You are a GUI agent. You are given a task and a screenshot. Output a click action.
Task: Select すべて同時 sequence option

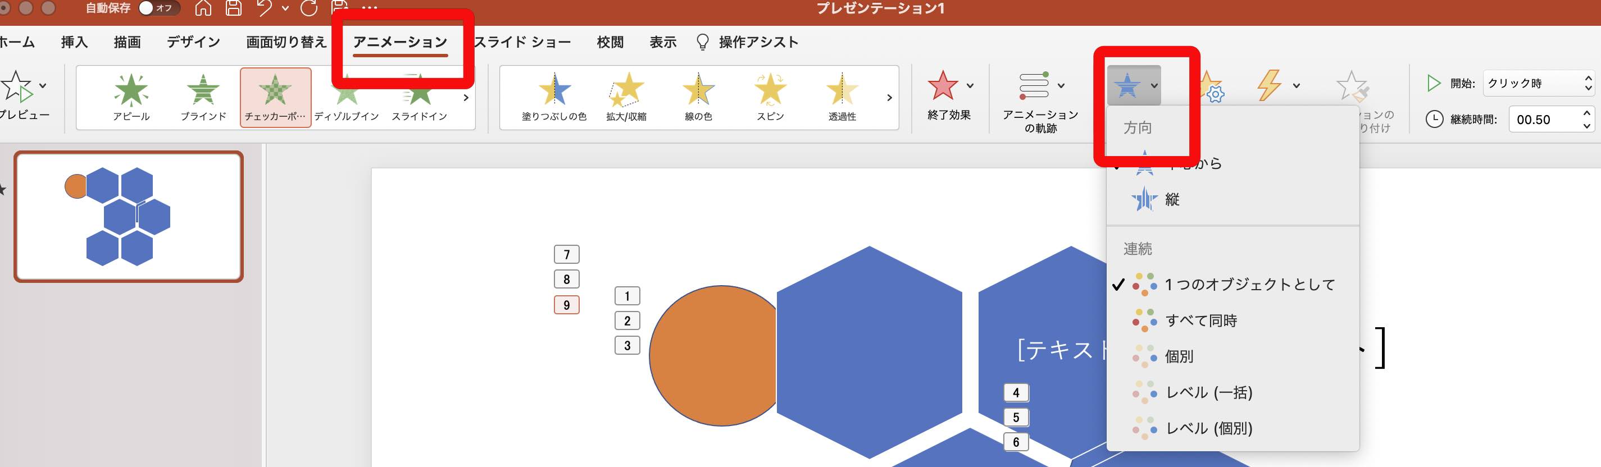pyautogui.click(x=1233, y=321)
